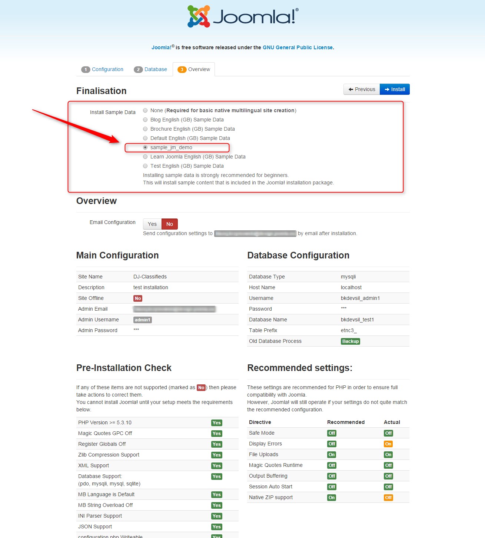Image resolution: width=485 pixels, height=538 pixels.
Task: Click the Backup badge for Old Database Process
Action: tap(351, 341)
